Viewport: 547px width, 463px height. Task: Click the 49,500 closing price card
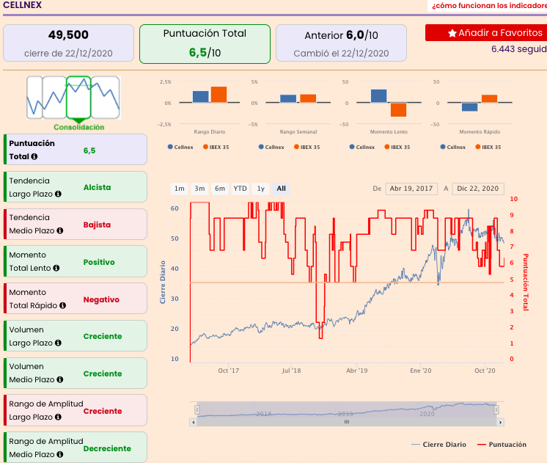coord(68,43)
